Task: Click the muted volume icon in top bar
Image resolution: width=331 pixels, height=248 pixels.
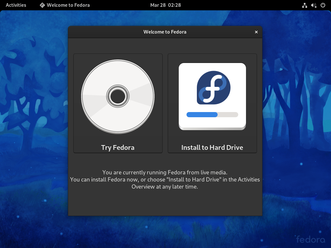Action: [313, 5]
